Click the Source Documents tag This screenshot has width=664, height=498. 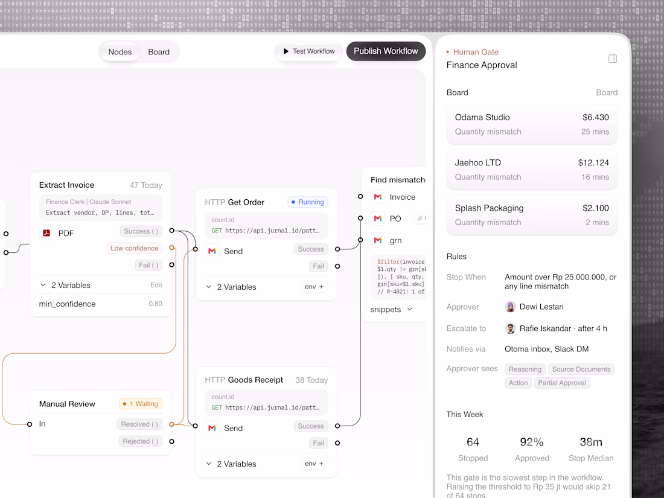pos(581,369)
